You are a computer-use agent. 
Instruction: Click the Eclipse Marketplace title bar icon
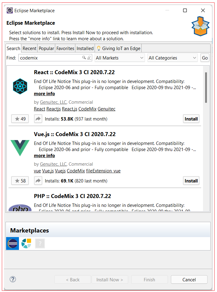point(10,10)
